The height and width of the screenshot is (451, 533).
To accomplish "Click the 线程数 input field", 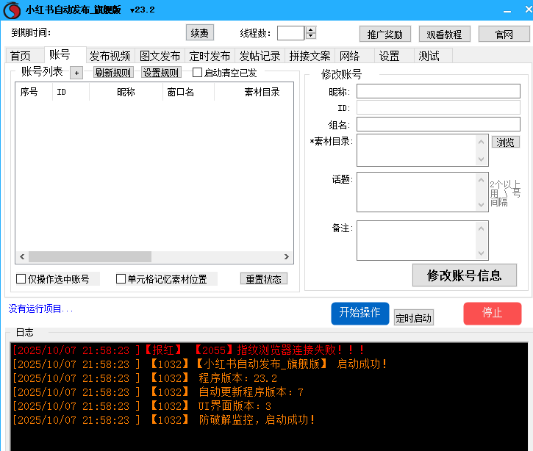I will [x=291, y=33].
